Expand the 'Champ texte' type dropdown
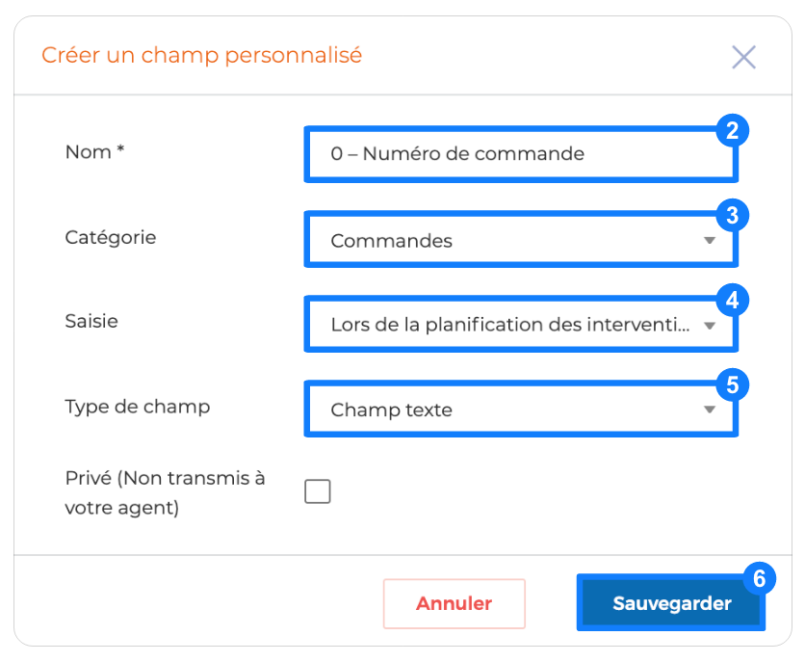805x662 pixels. (x=521, y=409)
